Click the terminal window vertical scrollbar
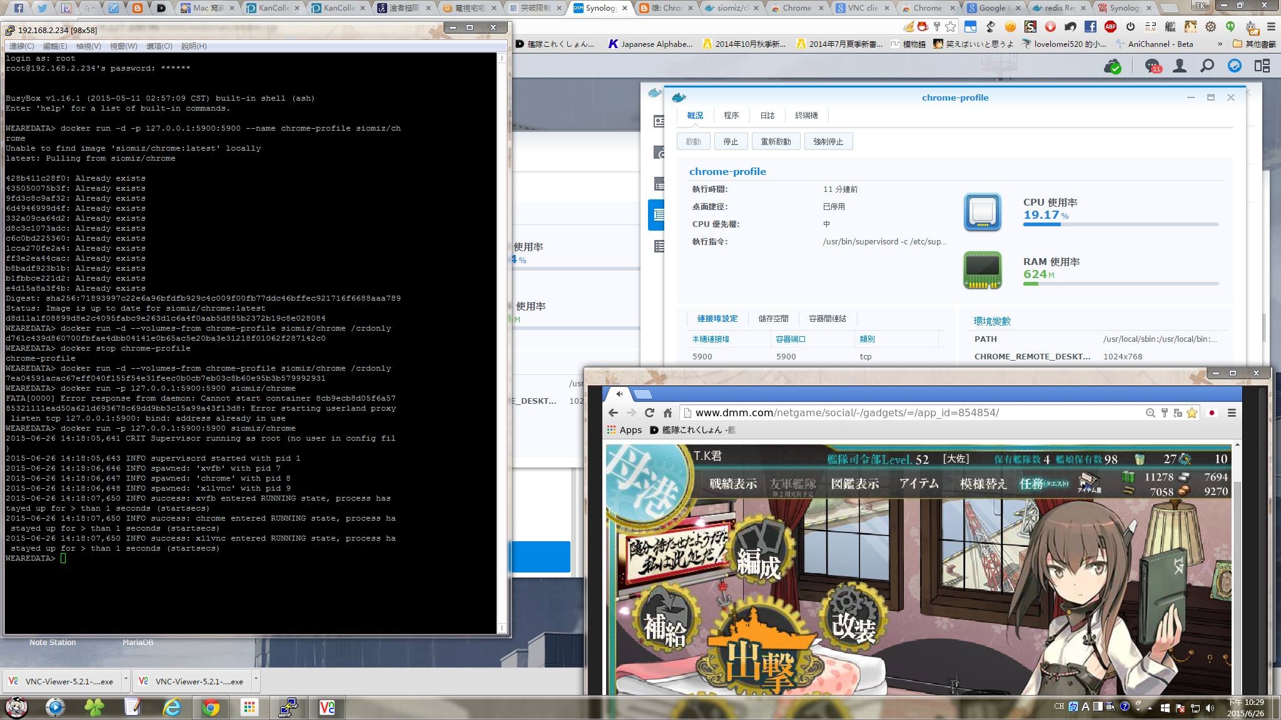1281x720 pixels. coord(501,344)
